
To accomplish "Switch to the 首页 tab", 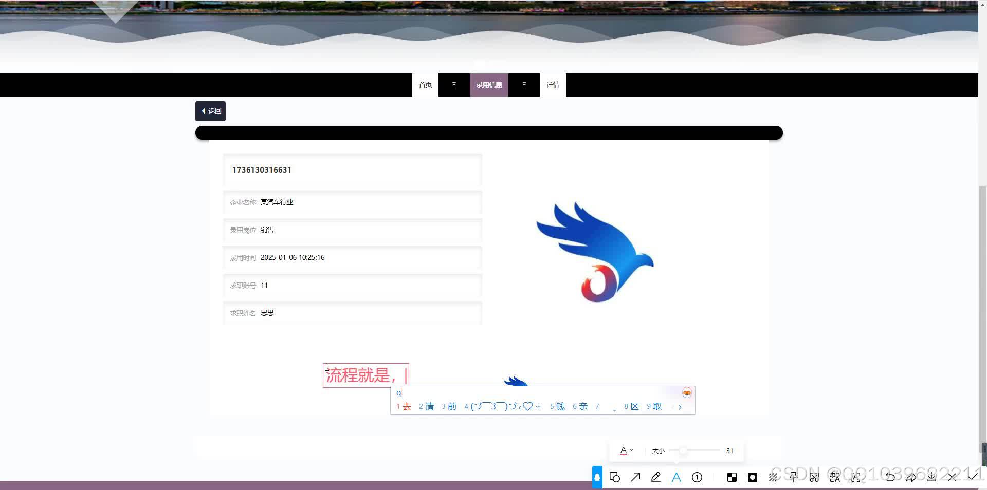I will [x=425, y=85].
